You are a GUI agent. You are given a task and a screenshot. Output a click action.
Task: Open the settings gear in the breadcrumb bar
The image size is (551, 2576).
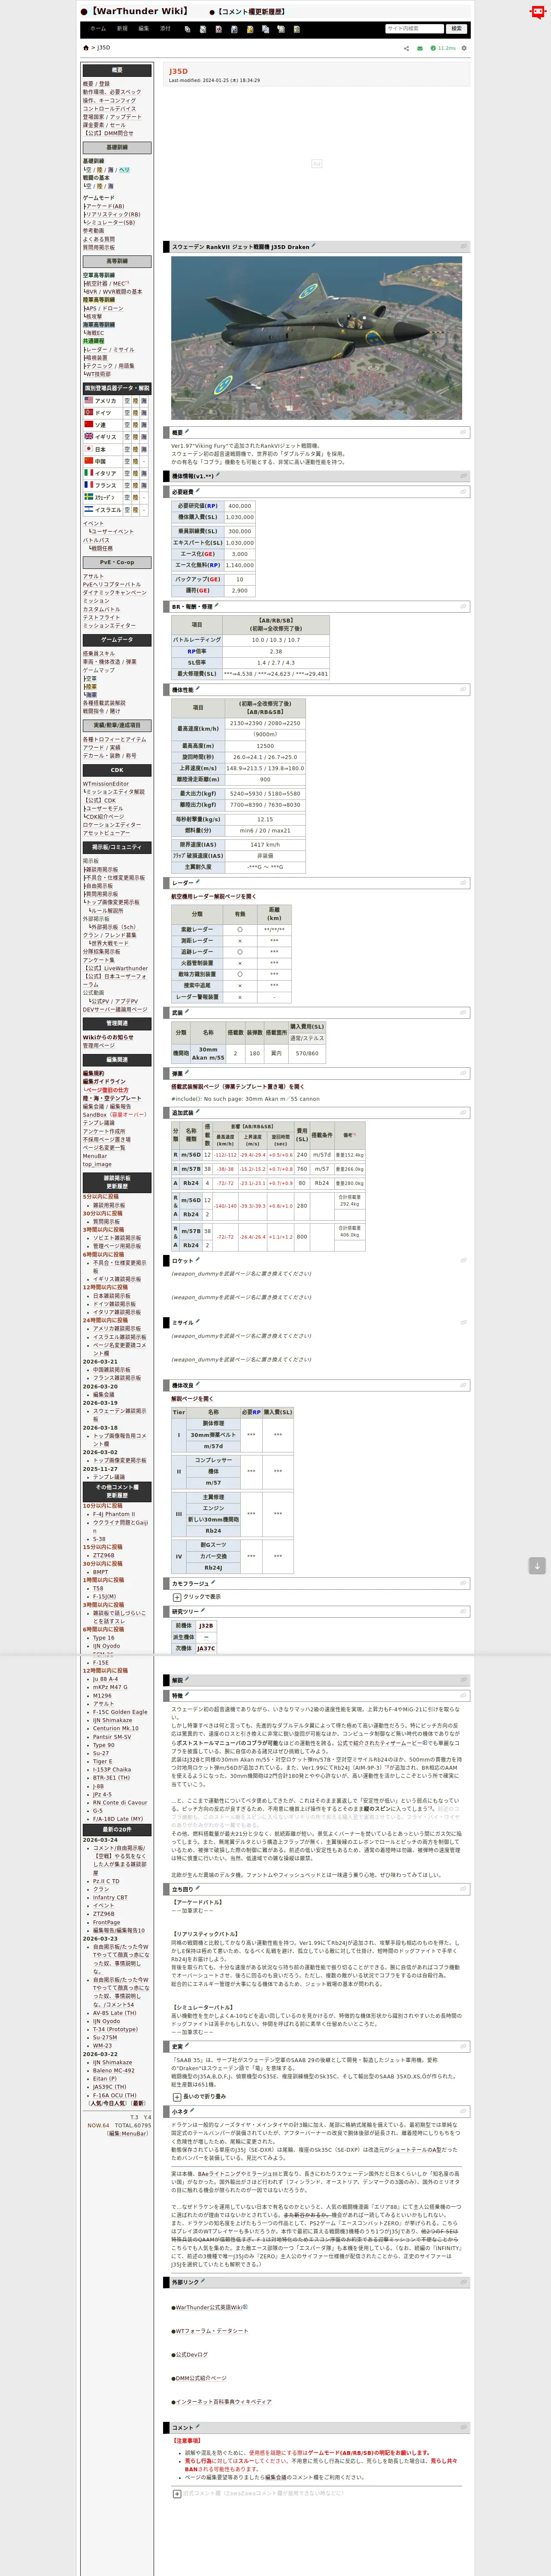click(464, 48)
